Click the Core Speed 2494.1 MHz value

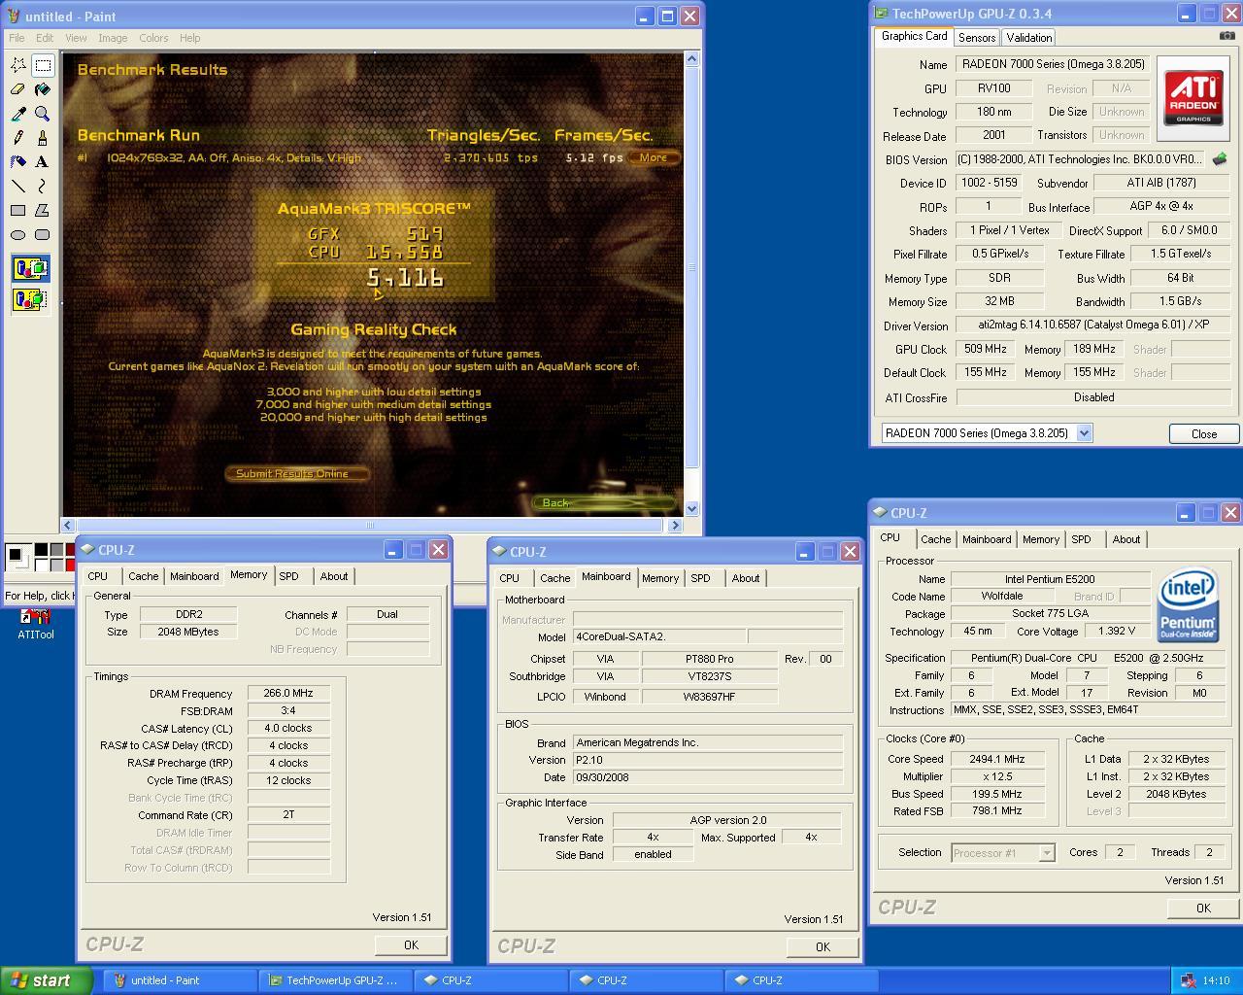click(996, 759)
